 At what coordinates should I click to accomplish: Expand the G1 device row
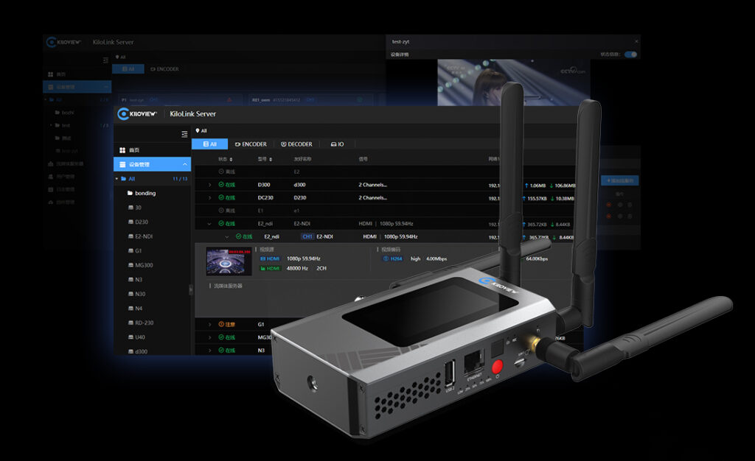[x=209, y=325]
